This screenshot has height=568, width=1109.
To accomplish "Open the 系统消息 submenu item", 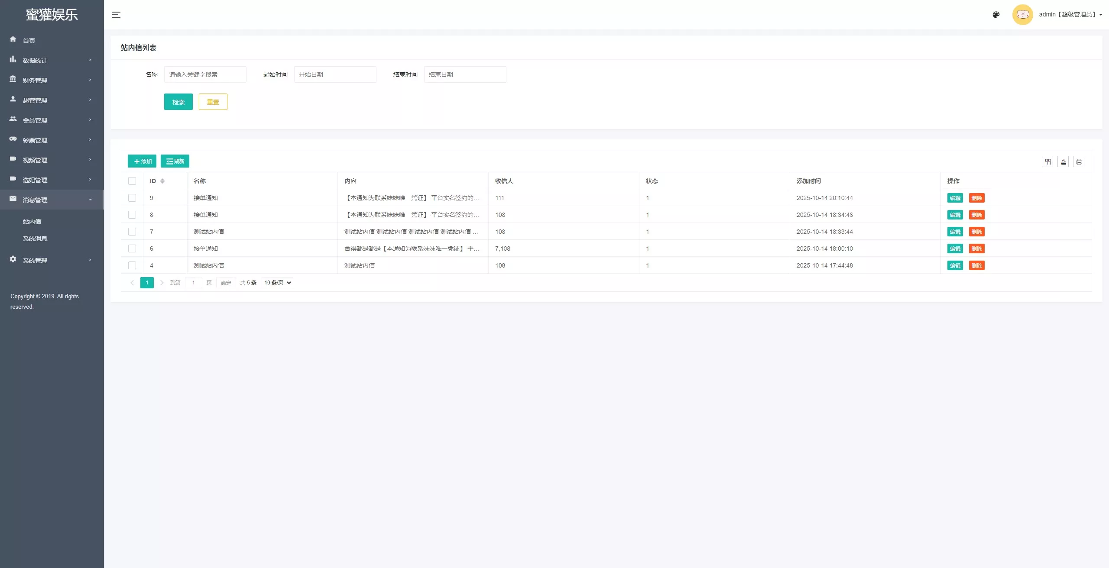I will pyautogui.click(x=35, y=239).
